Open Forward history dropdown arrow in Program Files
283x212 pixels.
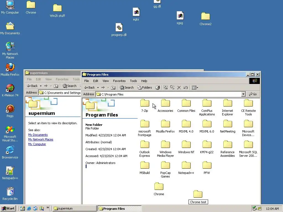(108, 88)
